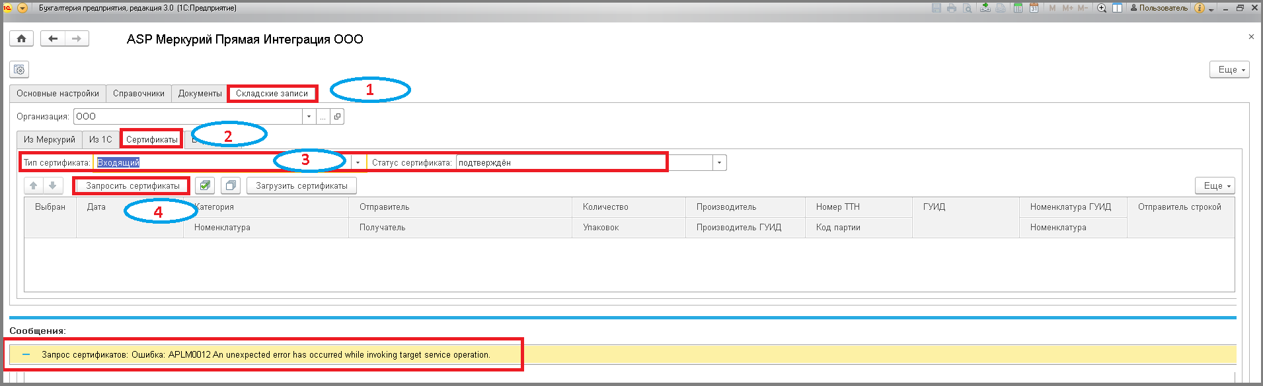Select the Из 1С subtab

(100, 139)
